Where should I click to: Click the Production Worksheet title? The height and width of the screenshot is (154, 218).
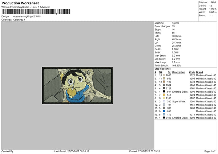tap(20, 3)
